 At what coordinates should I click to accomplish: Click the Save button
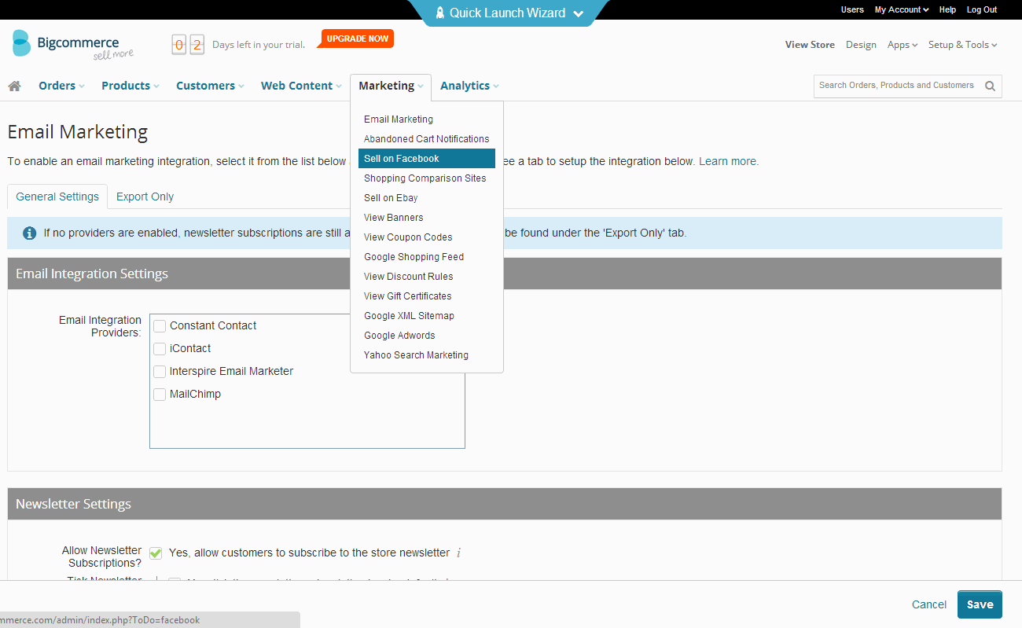[x=979, y=604]
